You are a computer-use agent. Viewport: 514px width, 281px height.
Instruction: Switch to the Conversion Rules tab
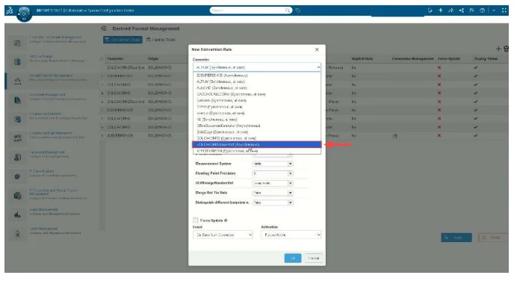click(x=123, y=40)
